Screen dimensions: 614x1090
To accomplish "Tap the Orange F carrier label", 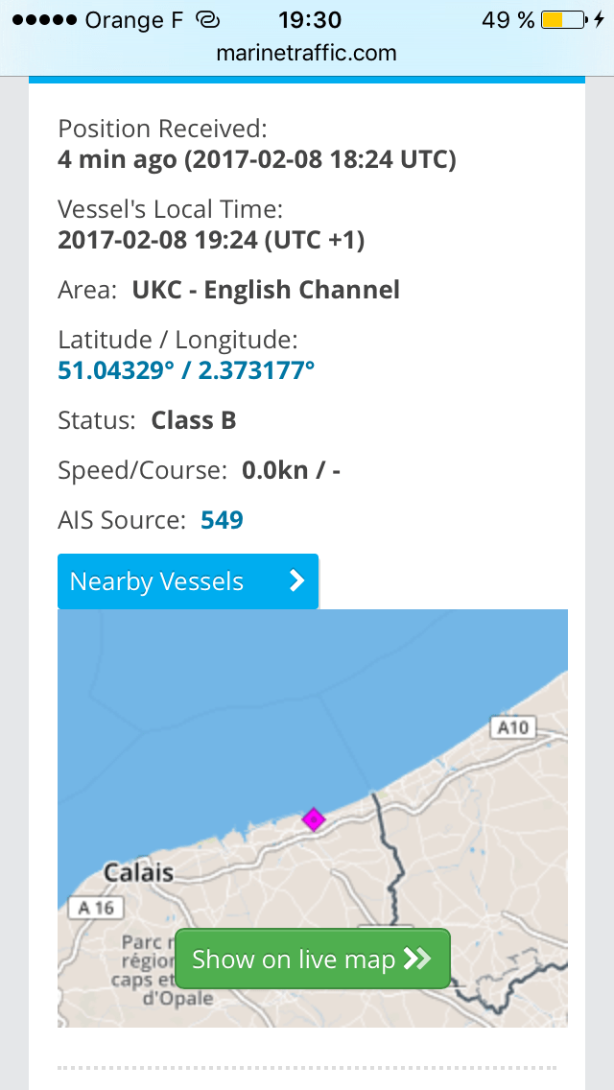I will point(134,20).
